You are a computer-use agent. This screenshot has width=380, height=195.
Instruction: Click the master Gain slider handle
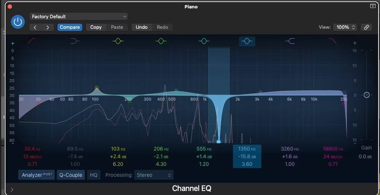tap(367, 95)
